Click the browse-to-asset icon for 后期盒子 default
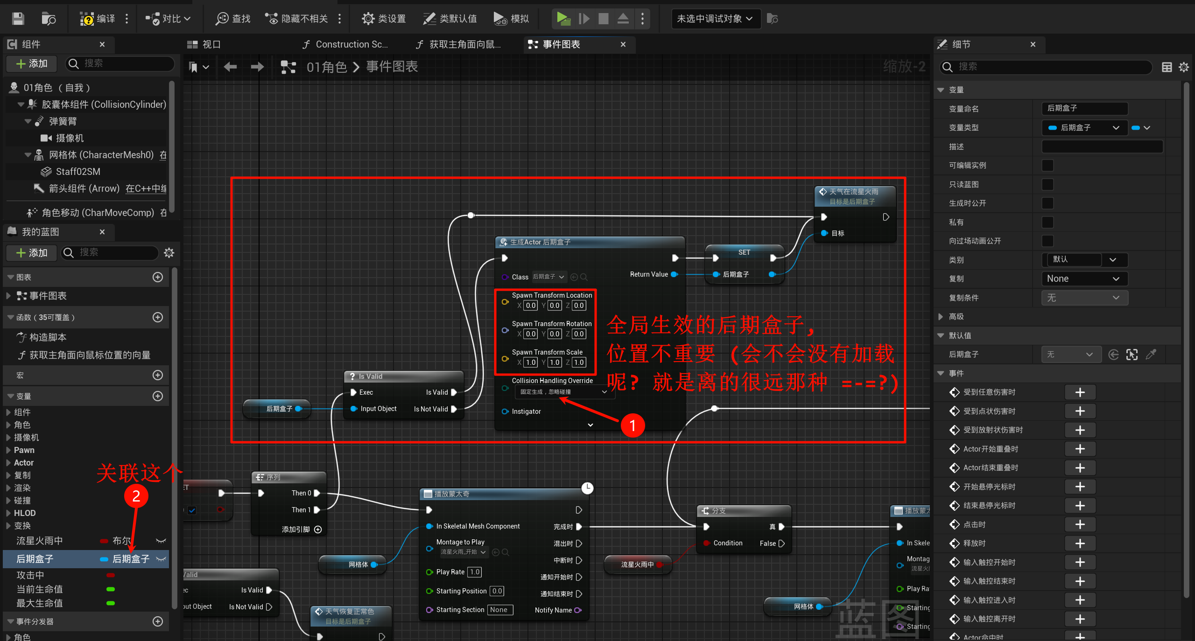 coord(1132,355)
